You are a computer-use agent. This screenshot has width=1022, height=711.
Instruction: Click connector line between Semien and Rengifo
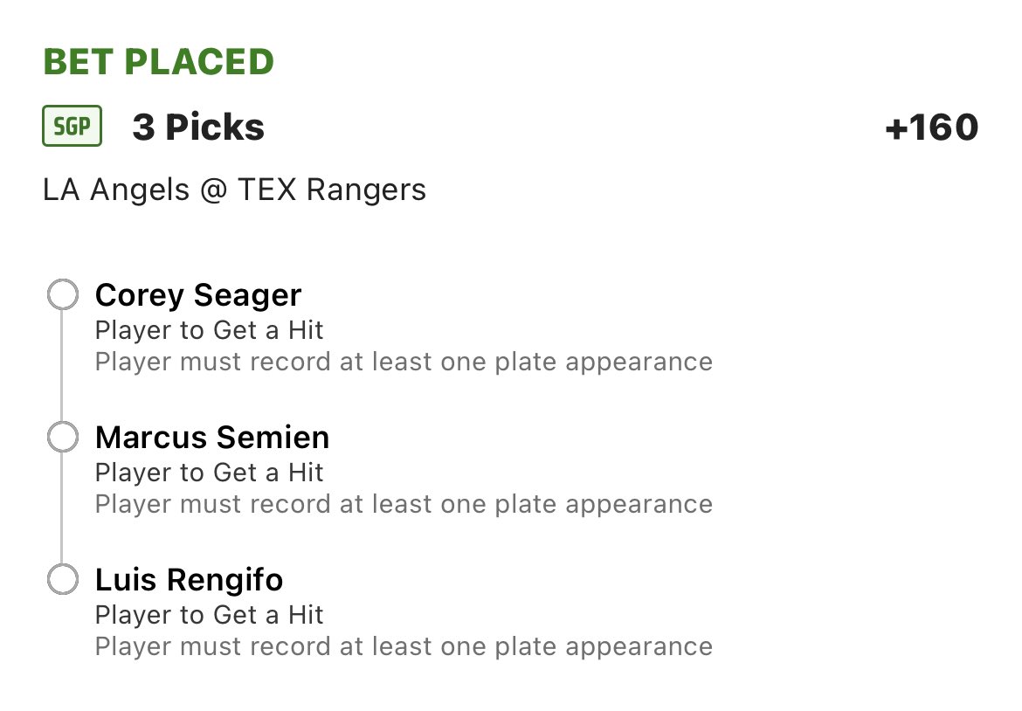[62, 507]
